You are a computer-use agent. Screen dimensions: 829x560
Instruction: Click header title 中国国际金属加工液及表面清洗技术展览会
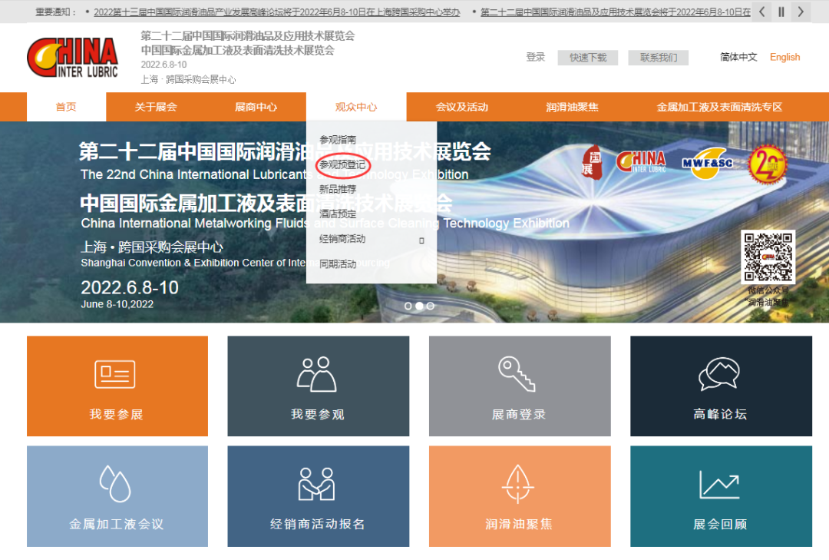pos(238,50)
